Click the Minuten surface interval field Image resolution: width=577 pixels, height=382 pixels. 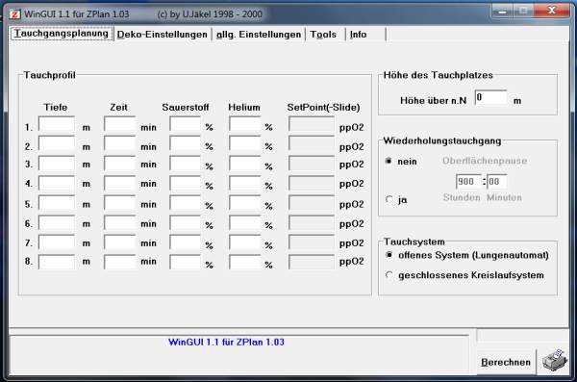click(497, 181)
